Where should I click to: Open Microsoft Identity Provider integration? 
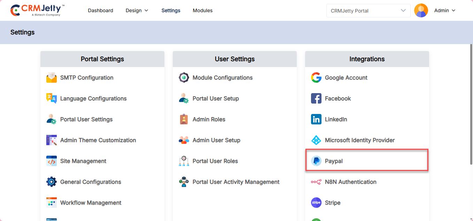tap(359, 140)
